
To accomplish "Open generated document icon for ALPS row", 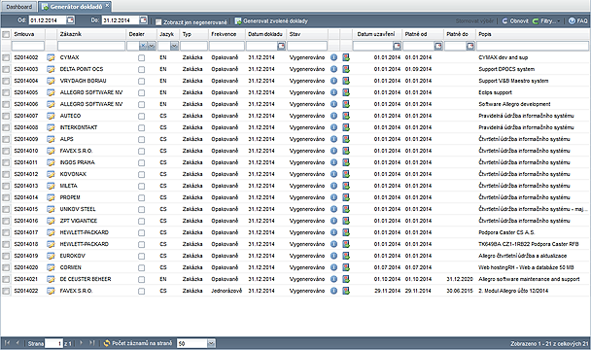I will (346, 139).
